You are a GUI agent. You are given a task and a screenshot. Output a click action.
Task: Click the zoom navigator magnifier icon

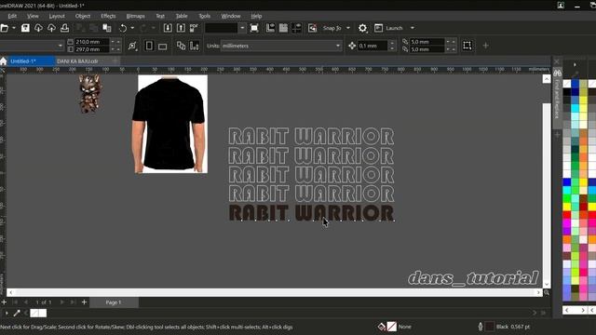coord(547,292)
